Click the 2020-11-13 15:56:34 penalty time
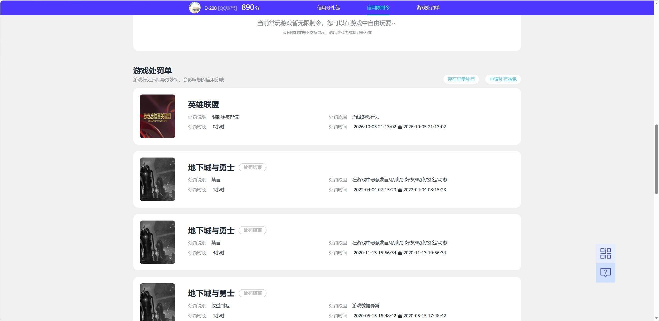The image size is (659, 321). coord(400,253)
